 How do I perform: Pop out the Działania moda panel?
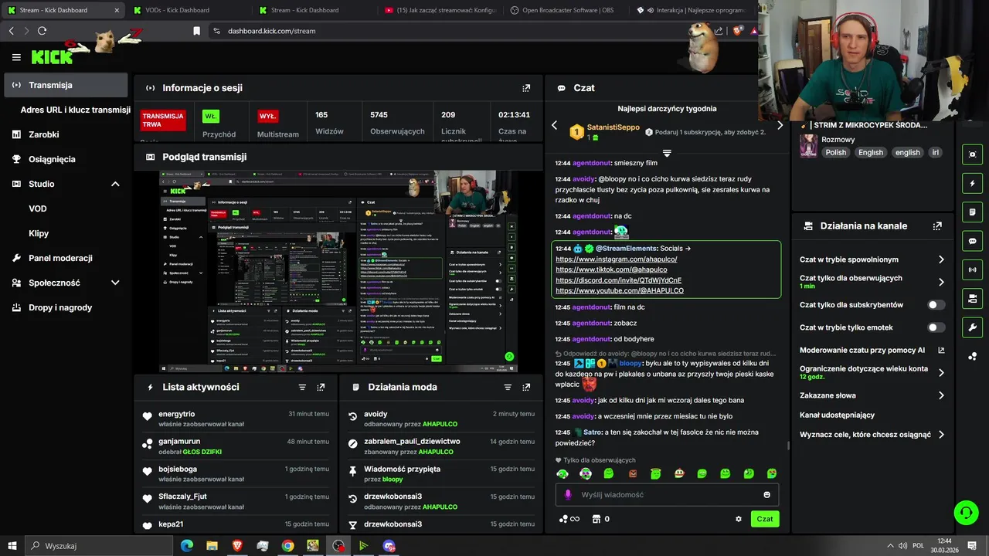pos(526,387)
